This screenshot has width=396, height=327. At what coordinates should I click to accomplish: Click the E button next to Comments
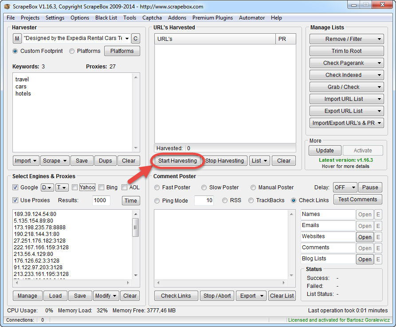click(x=378, y=248)
